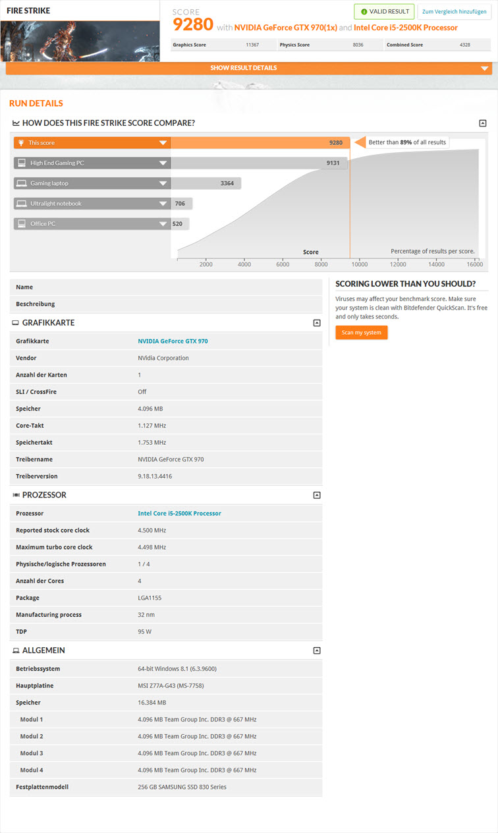This screenshot has height=833, width=498.
Task: Open NVIDIA GeForce GTX 970 link in header
Action: (286, 28)
